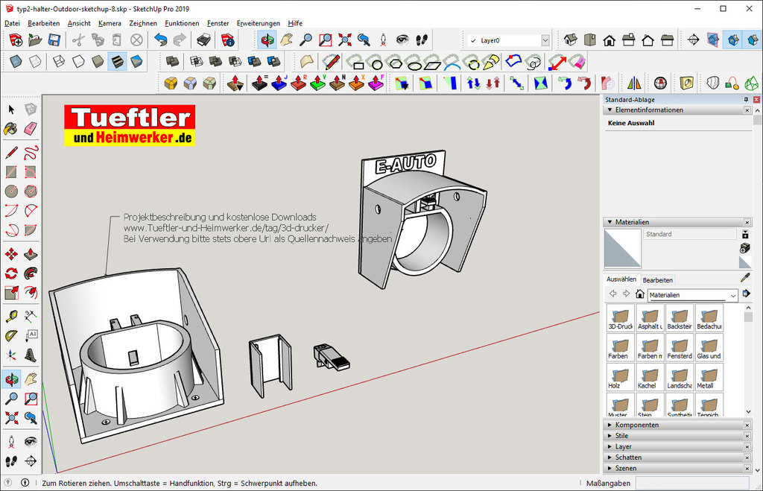Pick the Tape Measure tool
This screenshot has height=491, width=763.
pyautogui.click(x=12, y=317)
